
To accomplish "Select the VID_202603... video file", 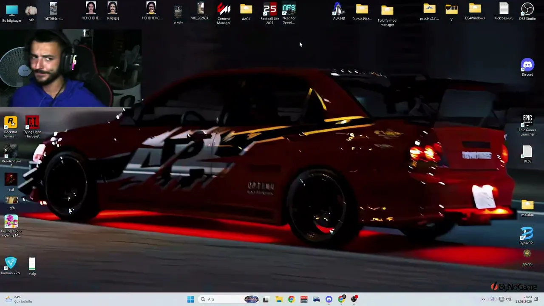I will 201,12.
